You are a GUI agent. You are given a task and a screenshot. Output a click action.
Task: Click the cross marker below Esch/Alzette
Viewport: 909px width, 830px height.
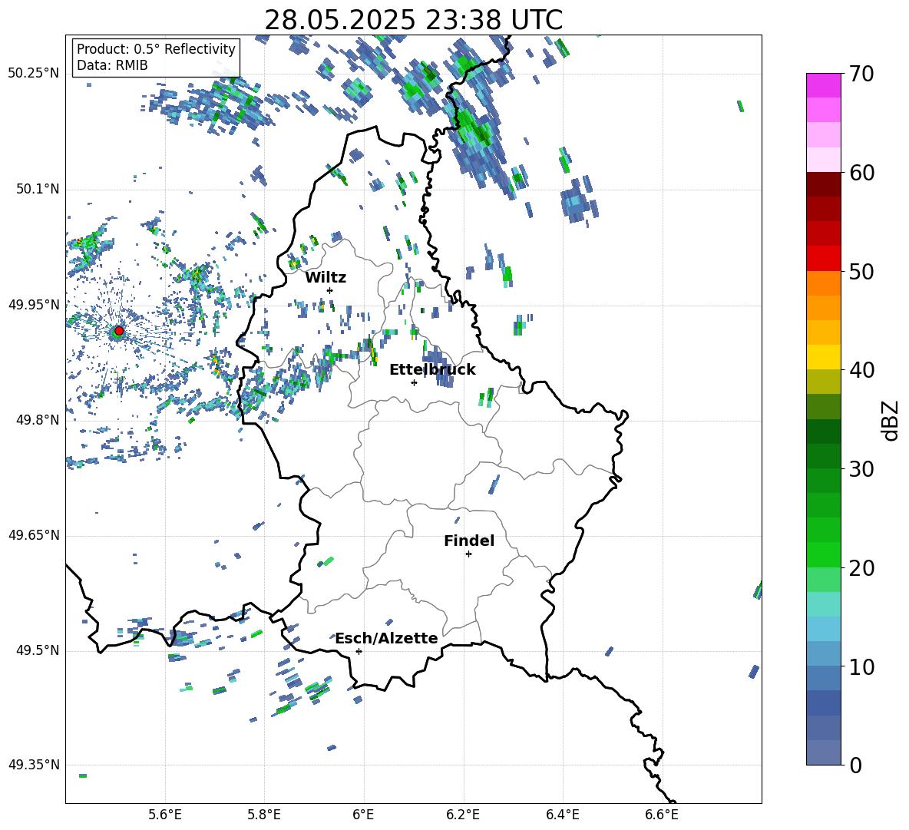tap(359, 651)
